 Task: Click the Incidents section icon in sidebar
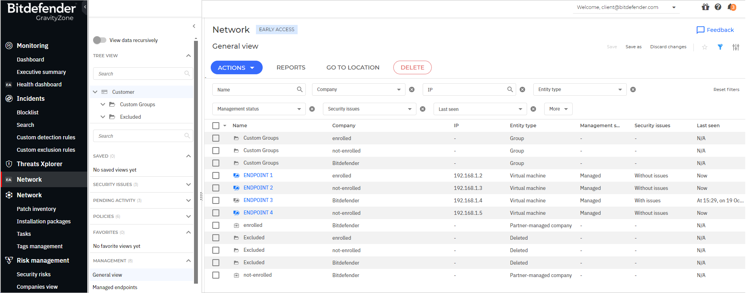9,98
